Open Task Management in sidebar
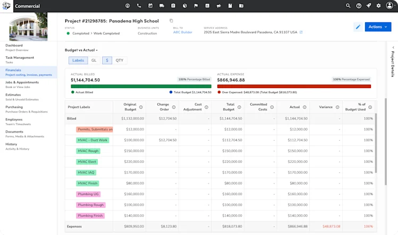 point(29,60)
